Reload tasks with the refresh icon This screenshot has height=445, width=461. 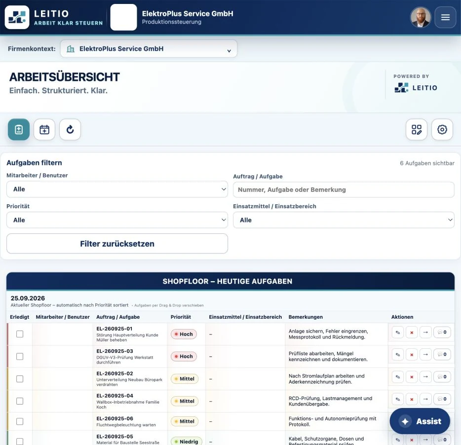point(70,129)
